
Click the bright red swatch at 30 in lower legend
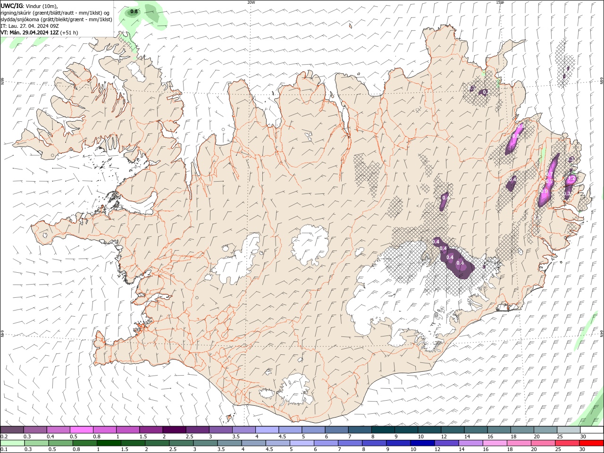pos(591,443)
